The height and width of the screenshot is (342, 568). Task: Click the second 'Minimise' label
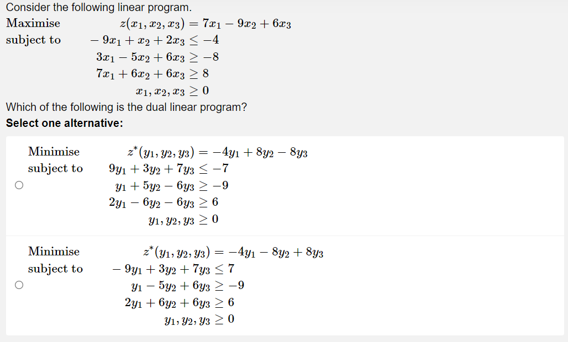point(54,252)
